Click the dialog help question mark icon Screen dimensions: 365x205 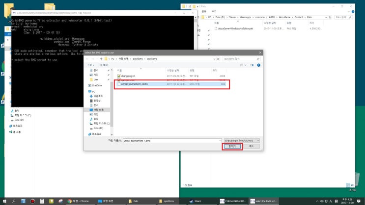[x=259, y=64]
